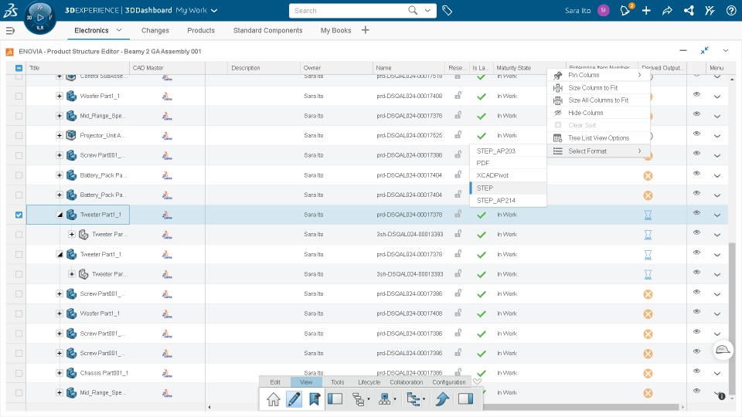Open the search options dropdown arrow
The image size is (742, 417).
tap(427, 10)
